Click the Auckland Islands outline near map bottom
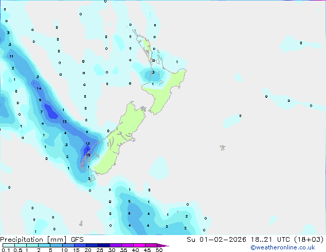This screenshot has width=326, height=252. 81,224
